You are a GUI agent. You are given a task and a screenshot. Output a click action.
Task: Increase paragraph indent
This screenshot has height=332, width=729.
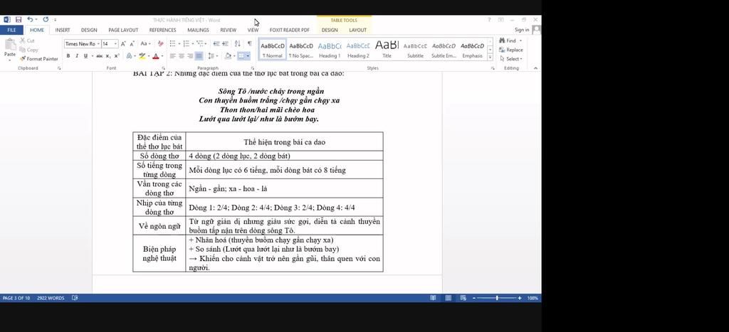click(x=225, y=43)
